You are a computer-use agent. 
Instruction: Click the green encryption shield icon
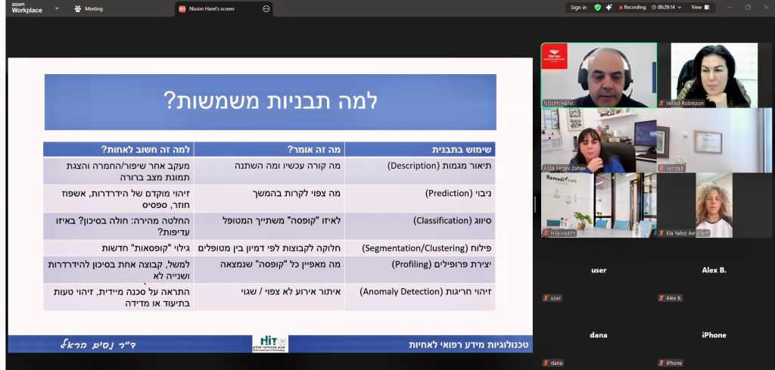tap(598, 8)
